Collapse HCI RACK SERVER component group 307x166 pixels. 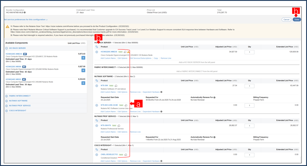(6, 48)
